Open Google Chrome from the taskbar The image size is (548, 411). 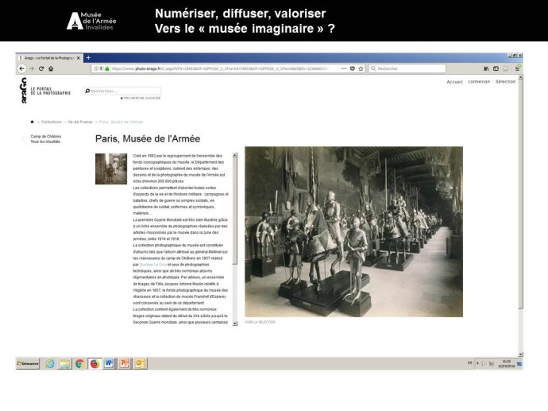79,364
